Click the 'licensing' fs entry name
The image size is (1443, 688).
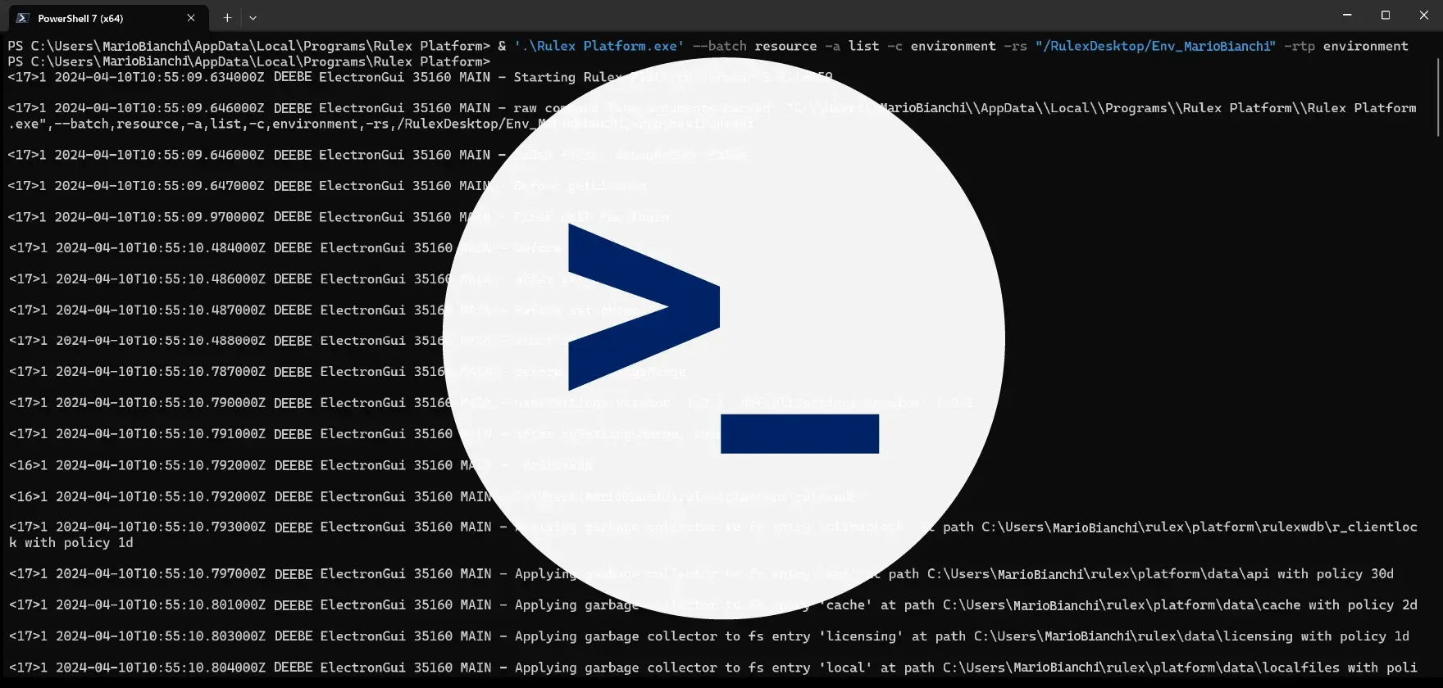pyautogui.click(x=862, y=636)
